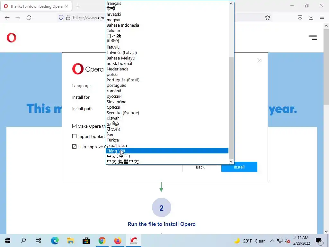Launch Microsoft Edge from the taskbar

[x=55, y=241]
